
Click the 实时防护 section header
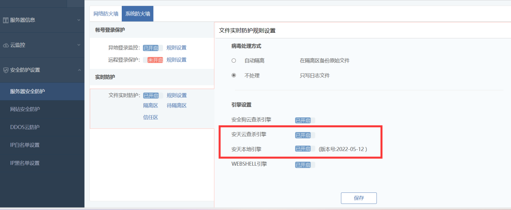coord(105,77)
